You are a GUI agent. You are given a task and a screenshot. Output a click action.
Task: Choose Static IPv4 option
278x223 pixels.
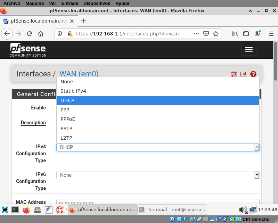coord(158,91)
